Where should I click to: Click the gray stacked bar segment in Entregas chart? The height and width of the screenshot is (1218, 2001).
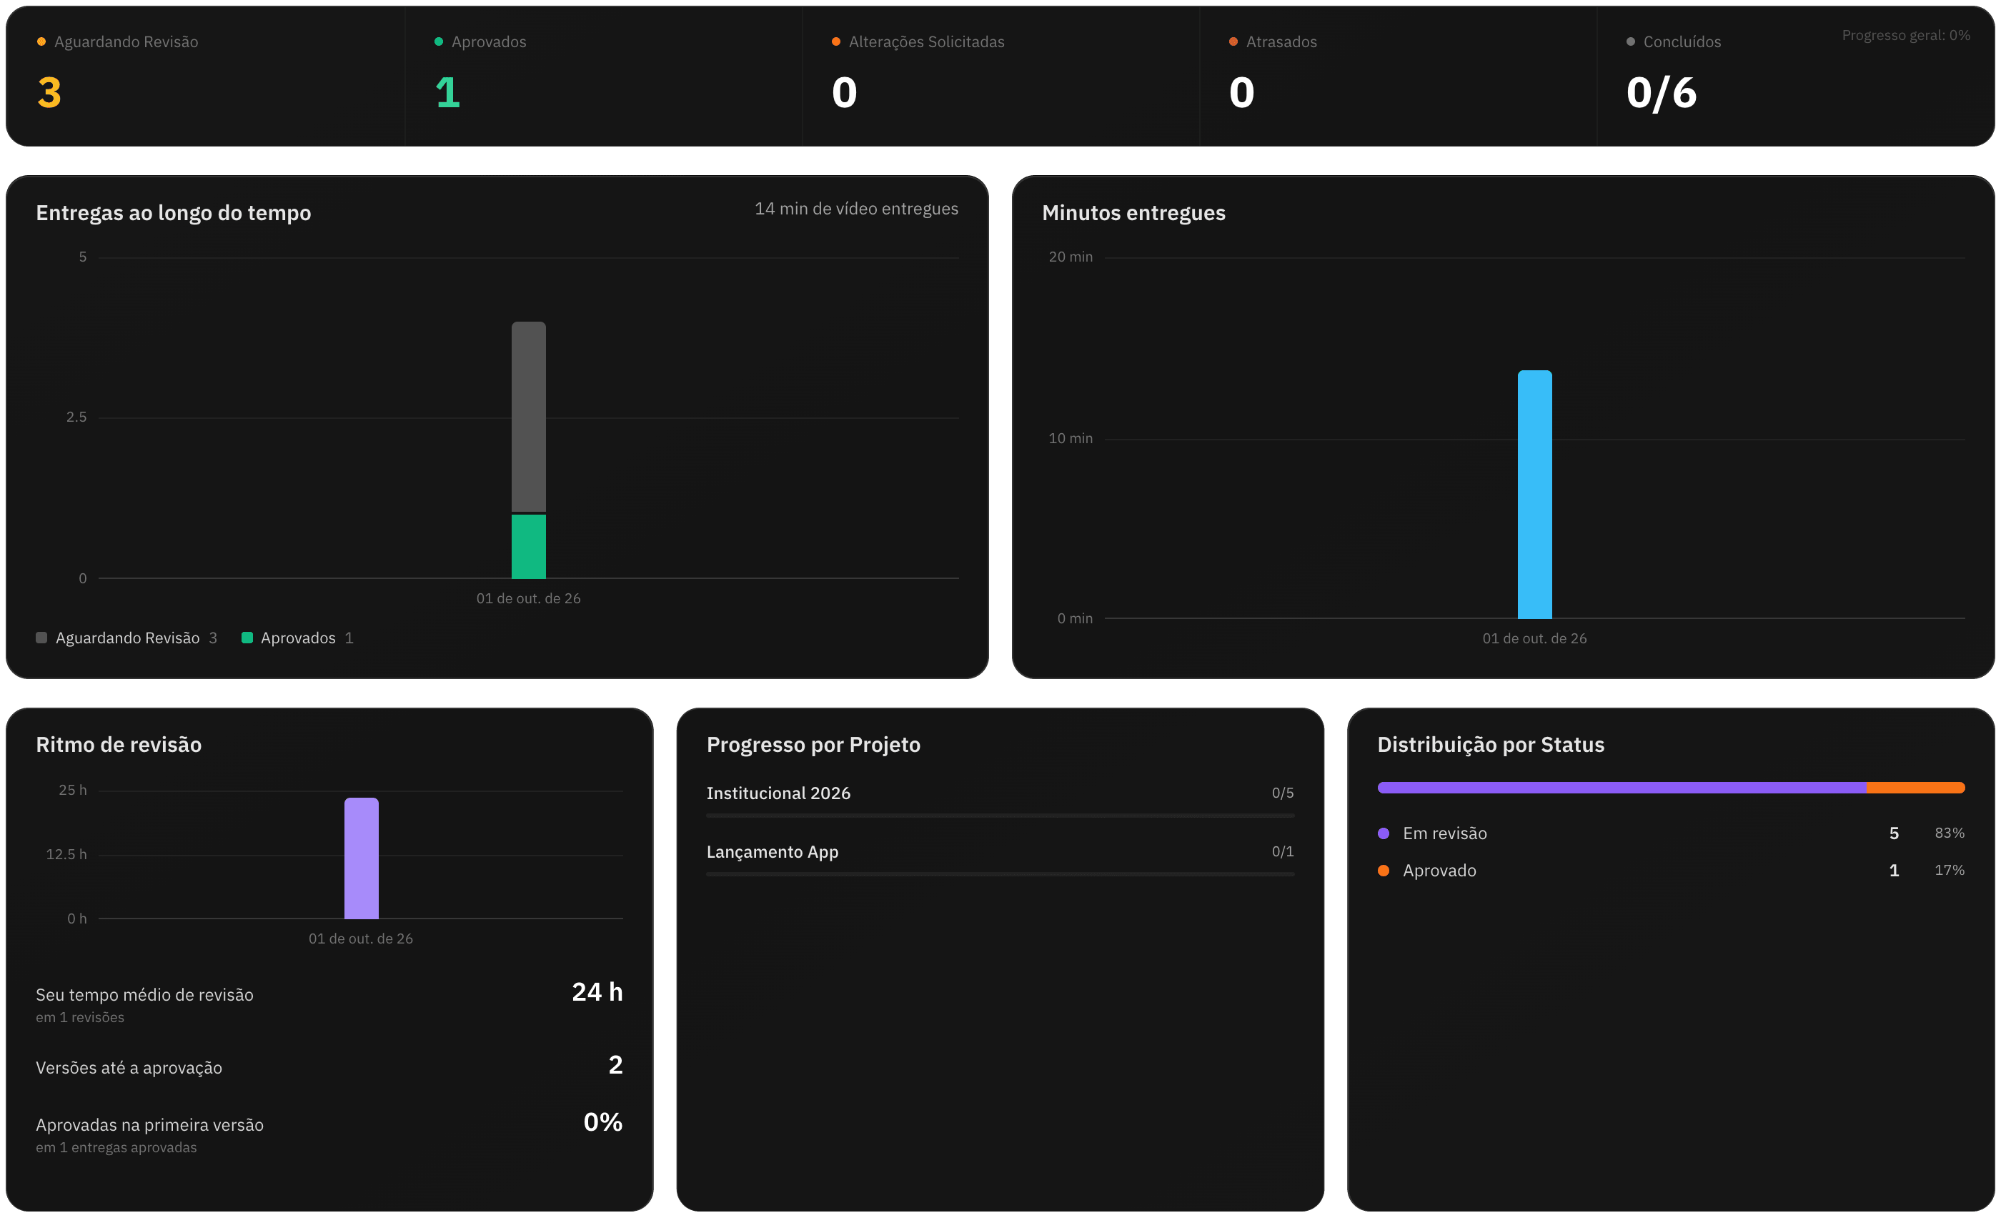[529, 417]
